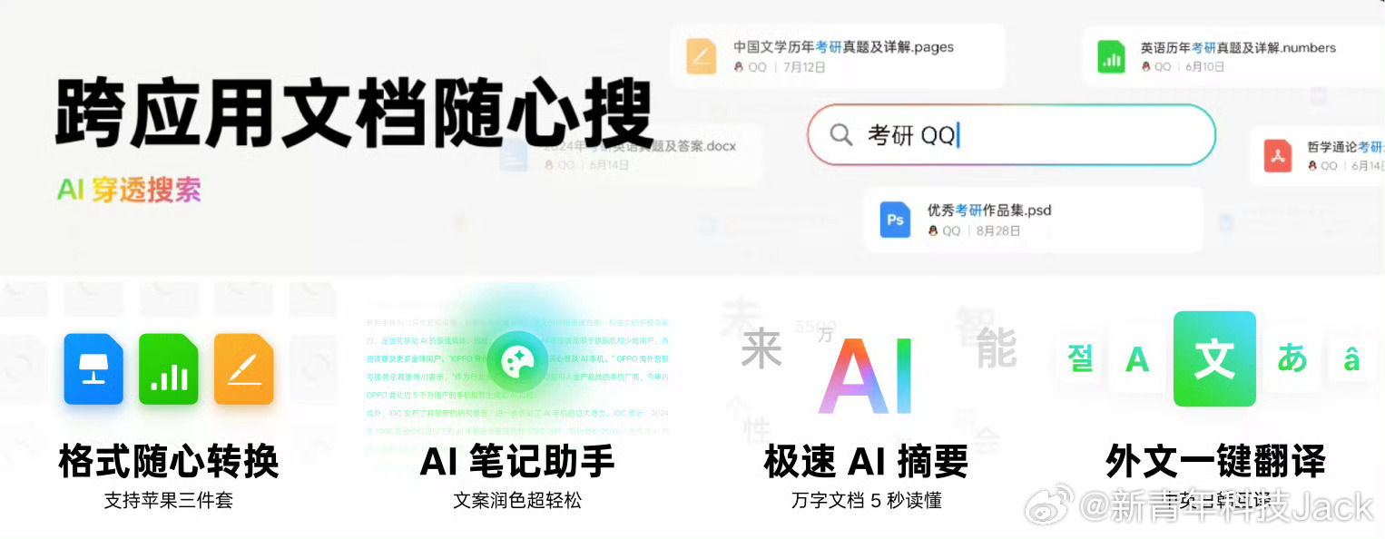This screenshot has width=1385, height=539.
Task: Click the red PDF icon of 哲学通论
Action: pyautogui.click(x=1279, y=157)
